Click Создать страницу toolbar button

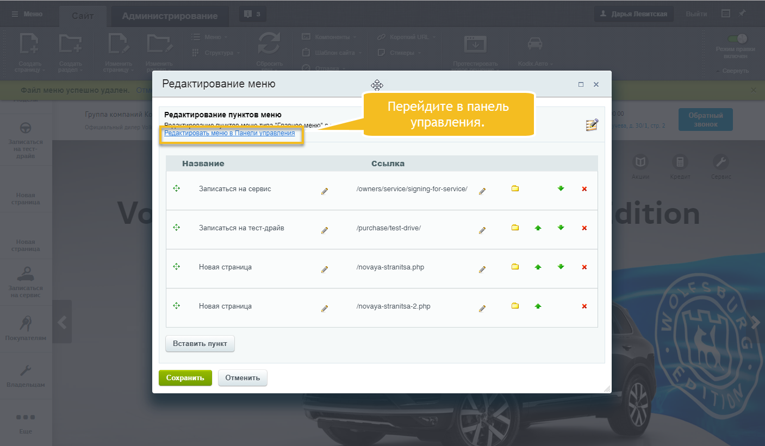(29, 52)
